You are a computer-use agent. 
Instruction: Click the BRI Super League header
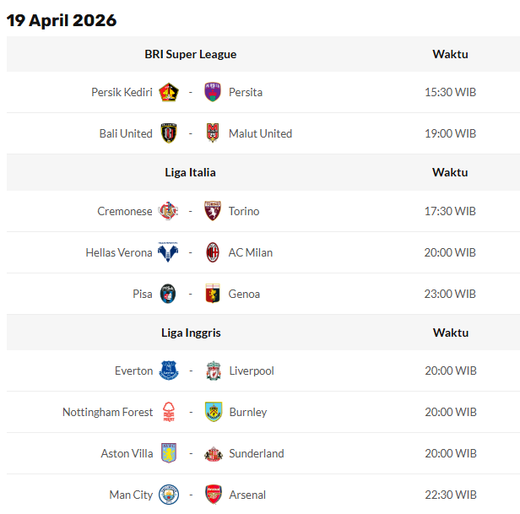[190, 54]
